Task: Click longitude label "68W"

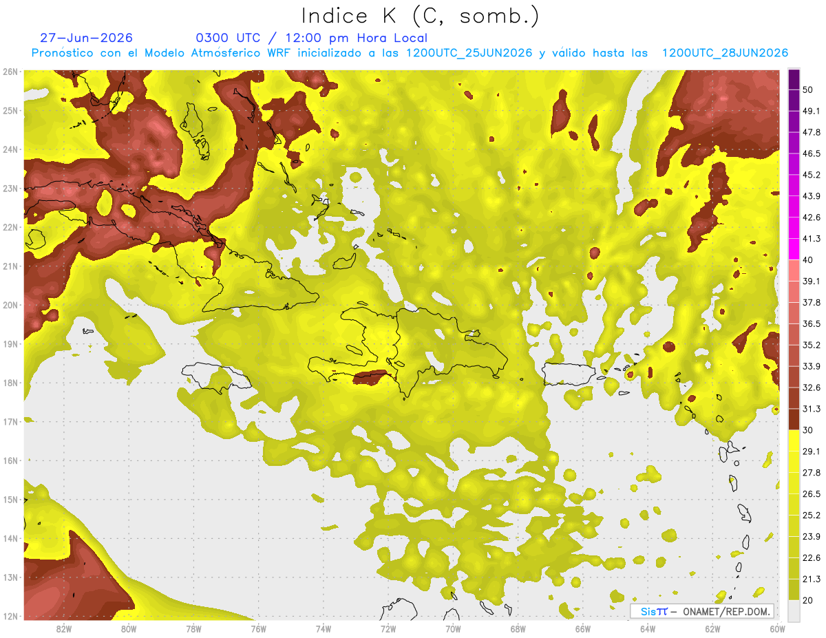Action: click(x=518, y=628)
